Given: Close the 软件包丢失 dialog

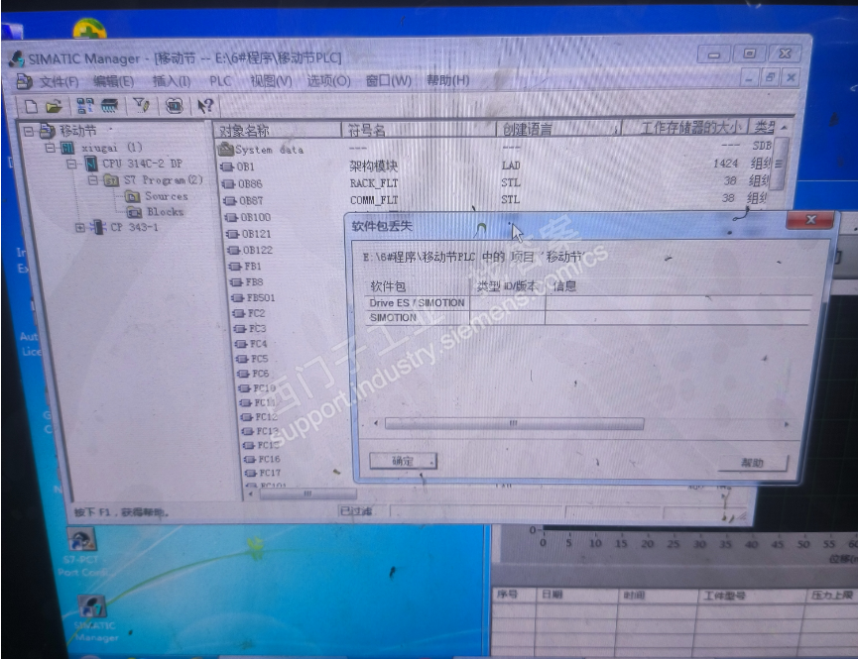Looking at the screenshot, I should pyautogui.click(x=810, y=220).
